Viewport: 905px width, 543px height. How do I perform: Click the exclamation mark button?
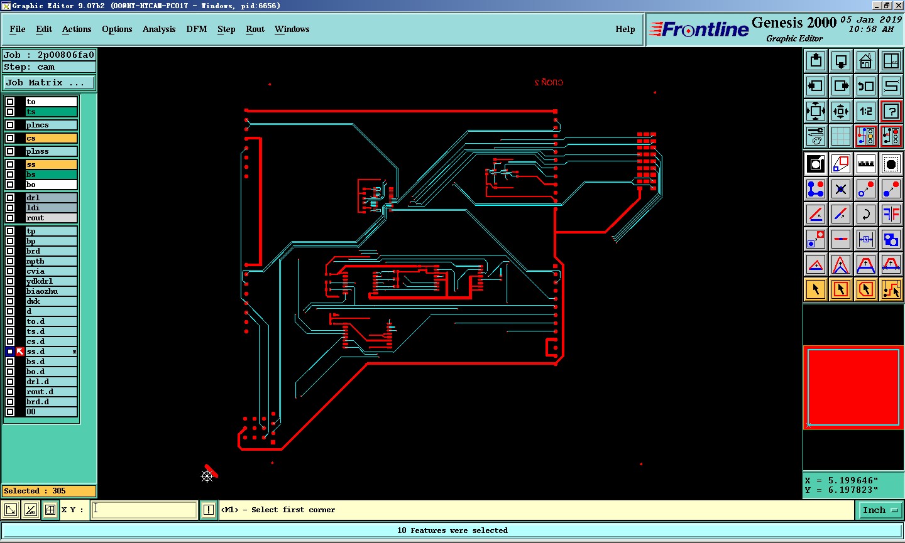pos(209,510)
